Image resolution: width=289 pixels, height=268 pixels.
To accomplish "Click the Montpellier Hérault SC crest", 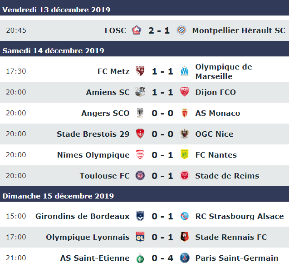I will (x=181, y=30).
